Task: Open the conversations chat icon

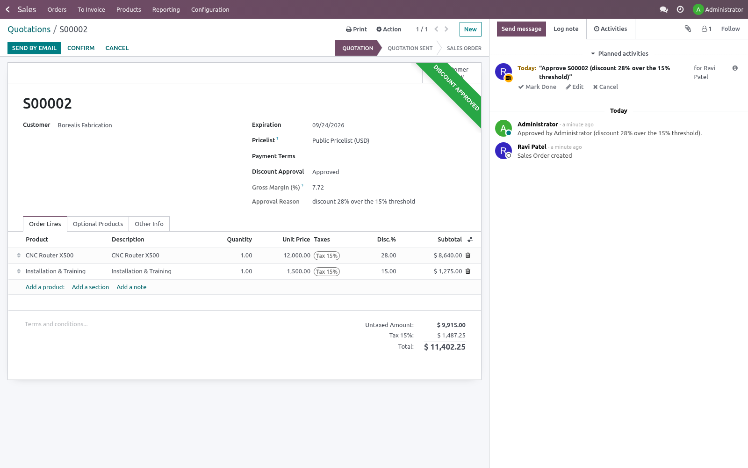Action: point(663,9)
